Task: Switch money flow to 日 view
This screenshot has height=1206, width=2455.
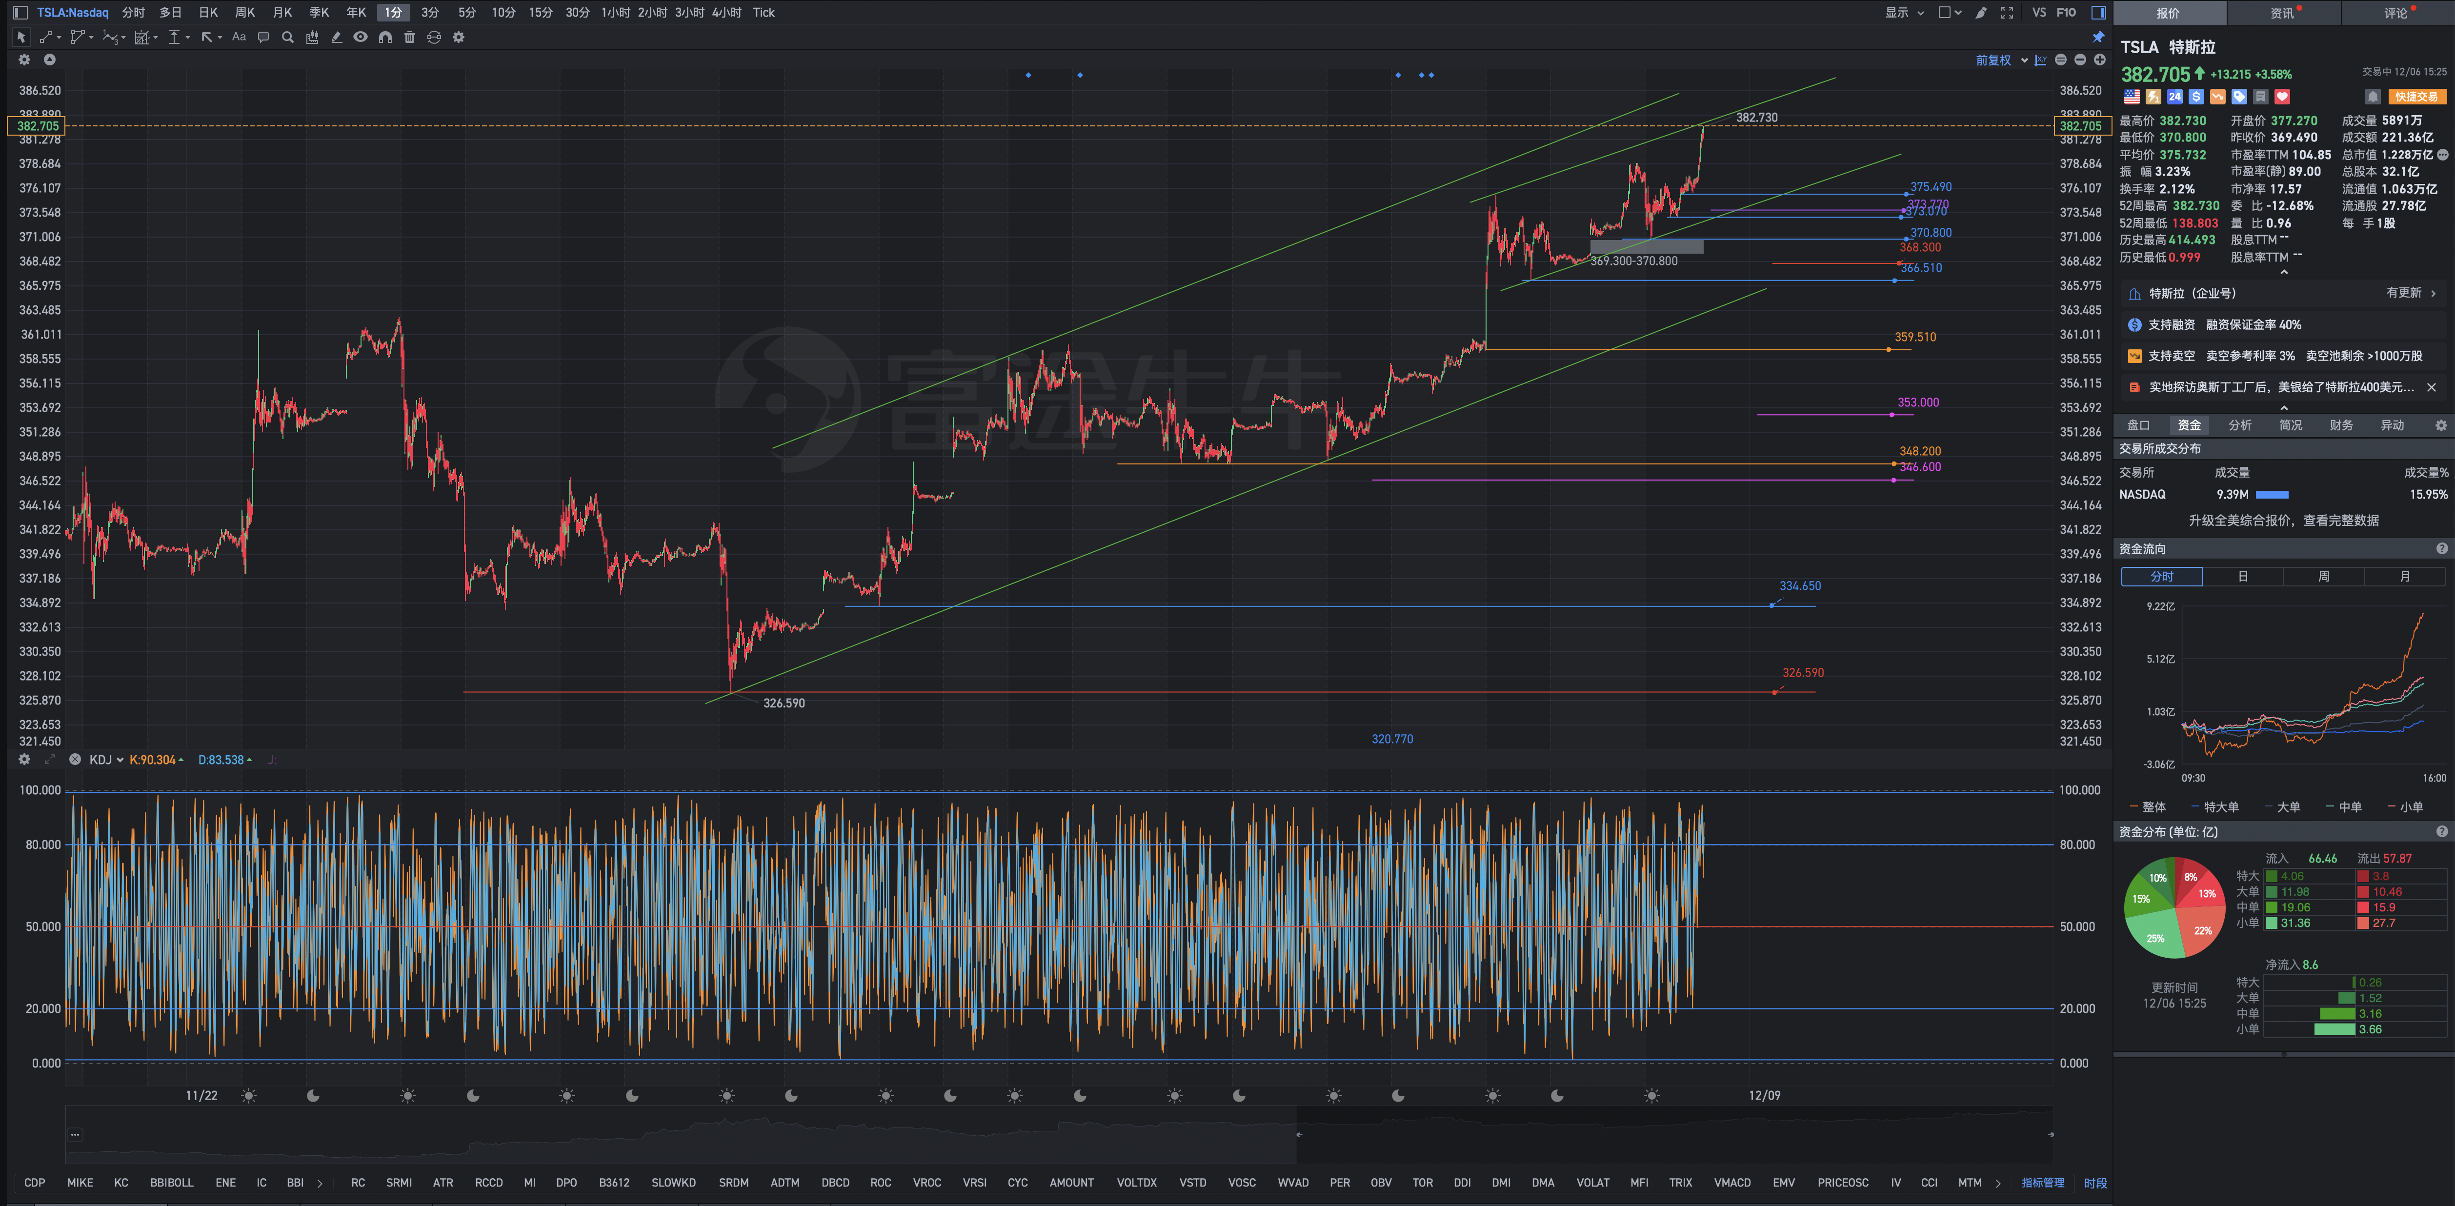Action: click(x=2242, y=577)
